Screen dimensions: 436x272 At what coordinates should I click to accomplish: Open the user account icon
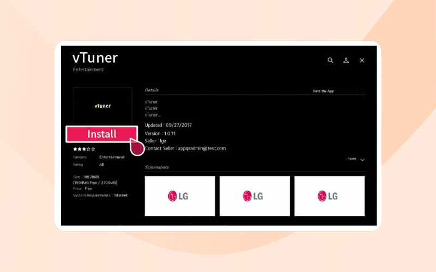click(x=346, y=60)
